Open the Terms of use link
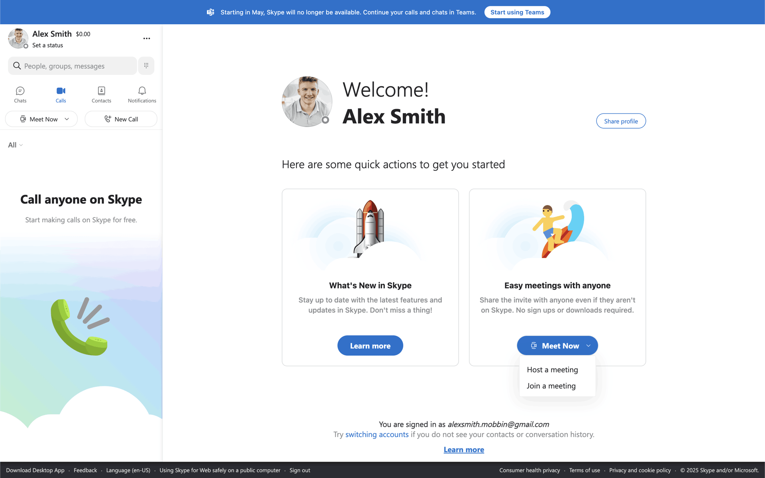Screen dimensions: 765x478 coord(585,470)
